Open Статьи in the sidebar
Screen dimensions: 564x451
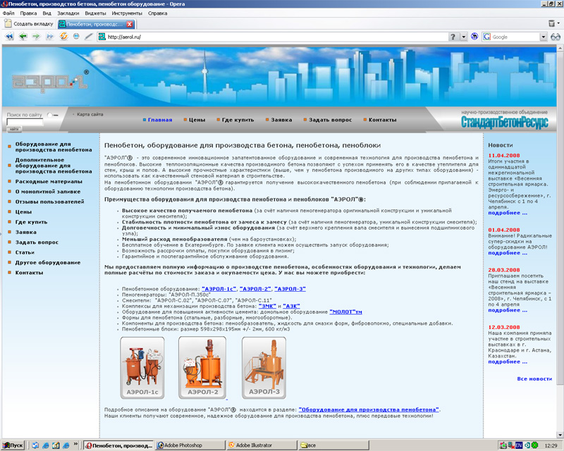pyautogui.click(x=25, y=252)
